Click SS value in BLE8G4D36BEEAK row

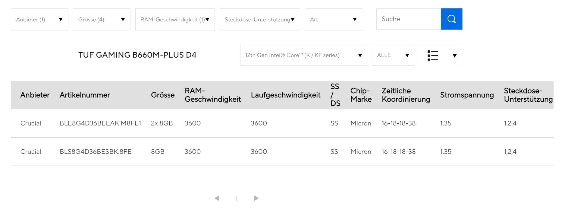tap(334, 123)
